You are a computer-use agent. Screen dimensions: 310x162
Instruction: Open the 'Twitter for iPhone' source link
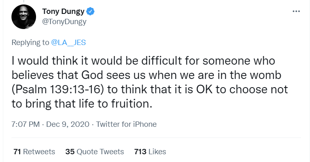point(126,124)
